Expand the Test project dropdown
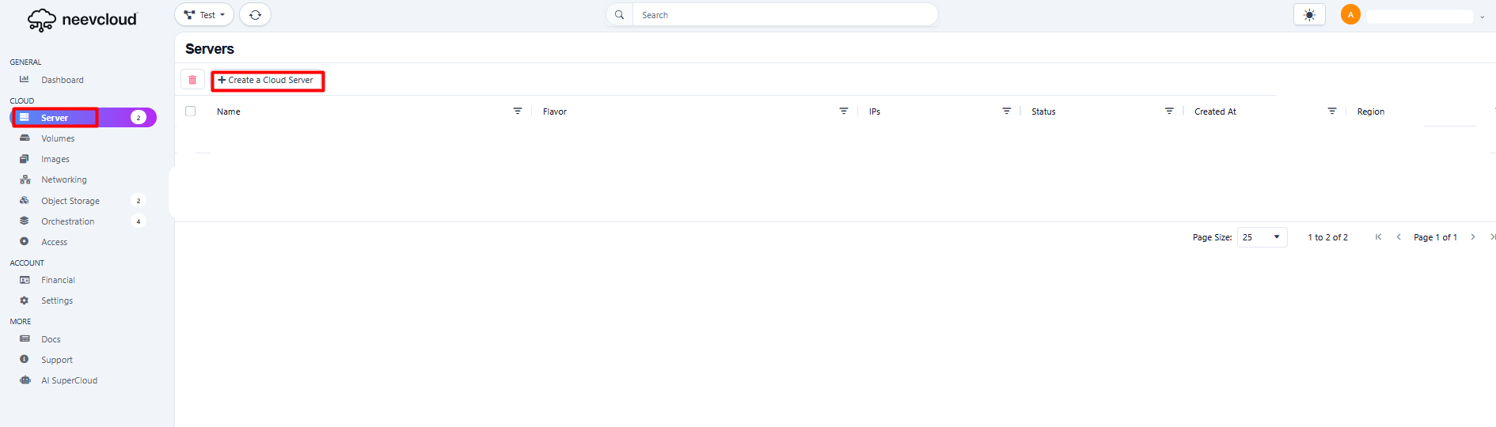The height and width of the screenshot is (427, 1496). pyautogui.click(x=204, y=15)
